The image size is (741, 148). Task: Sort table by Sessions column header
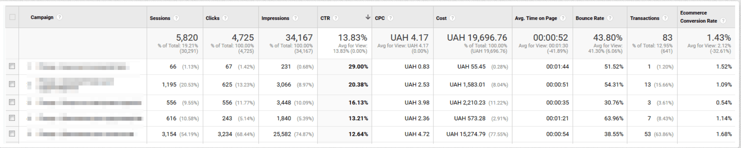[x=160, y=18]
